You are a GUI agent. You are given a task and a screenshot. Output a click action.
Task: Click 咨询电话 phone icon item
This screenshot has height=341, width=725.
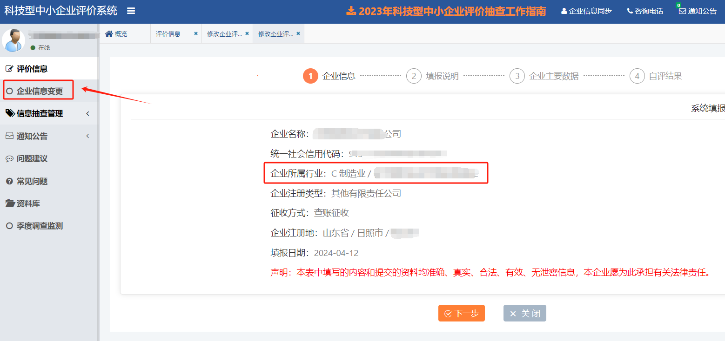point(645,11)
